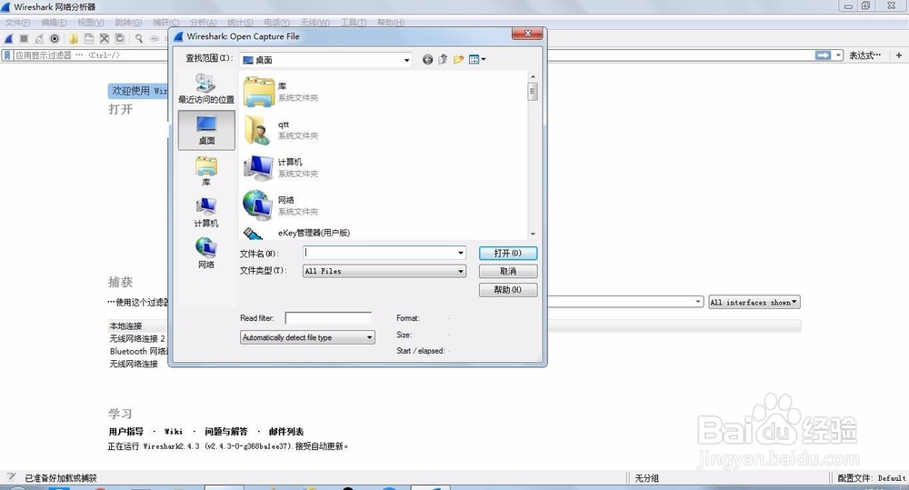Viewport: 909px width, 490px height.
Task: Click the start capture shark fin icon
Action: click(9, 39)
